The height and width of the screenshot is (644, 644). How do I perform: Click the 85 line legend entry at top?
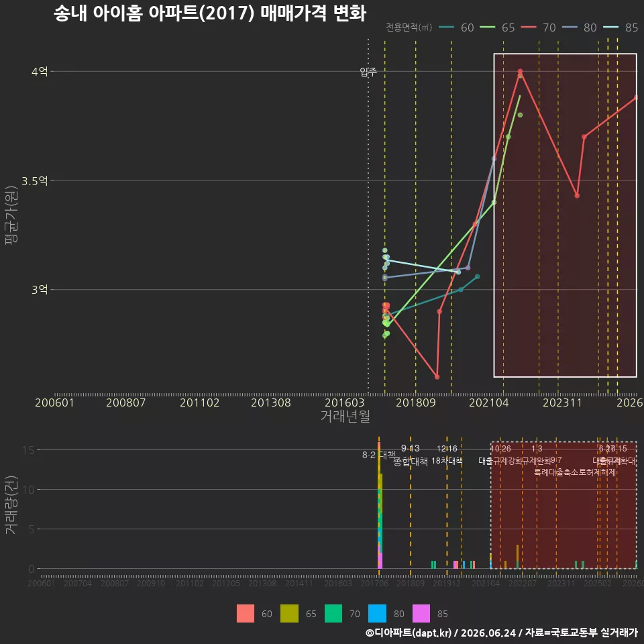click(621, 28)
